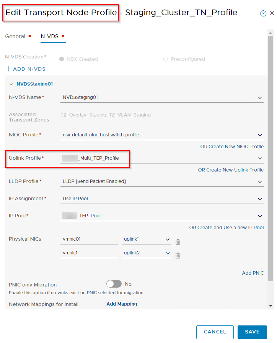Image resolution: width=277 pixels, height=343 pixels.
Task: Select the NSX Created radio button
Action: 62,59
